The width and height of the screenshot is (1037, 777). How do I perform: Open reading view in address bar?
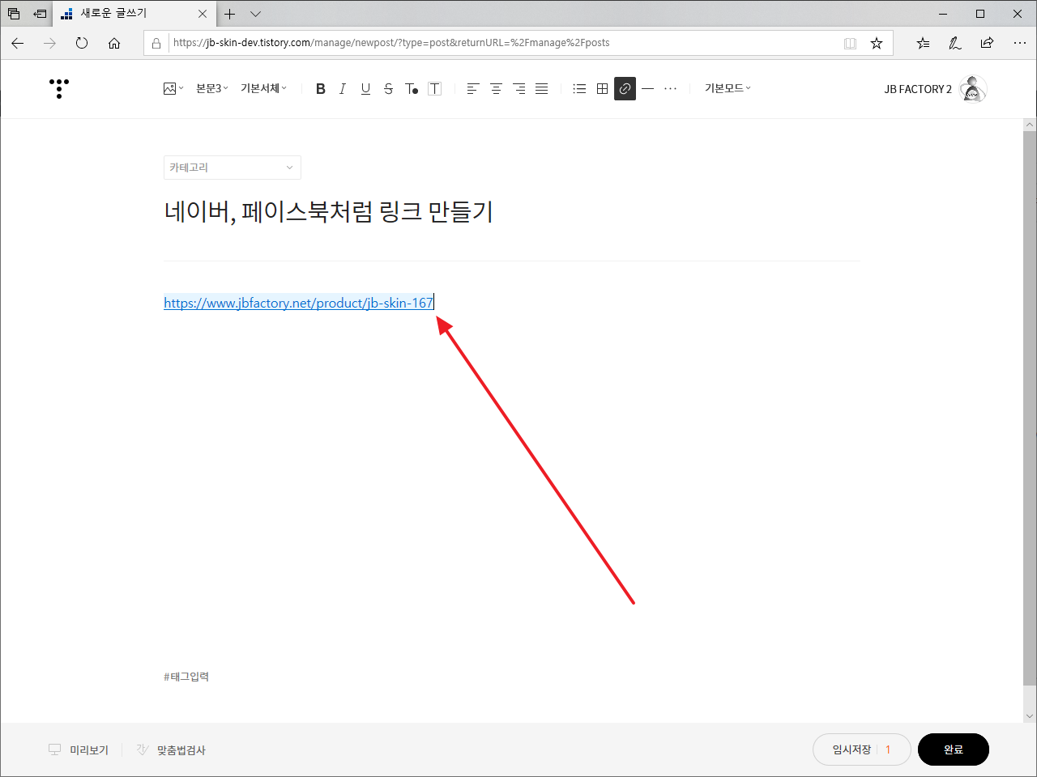[x=850, y=44]
